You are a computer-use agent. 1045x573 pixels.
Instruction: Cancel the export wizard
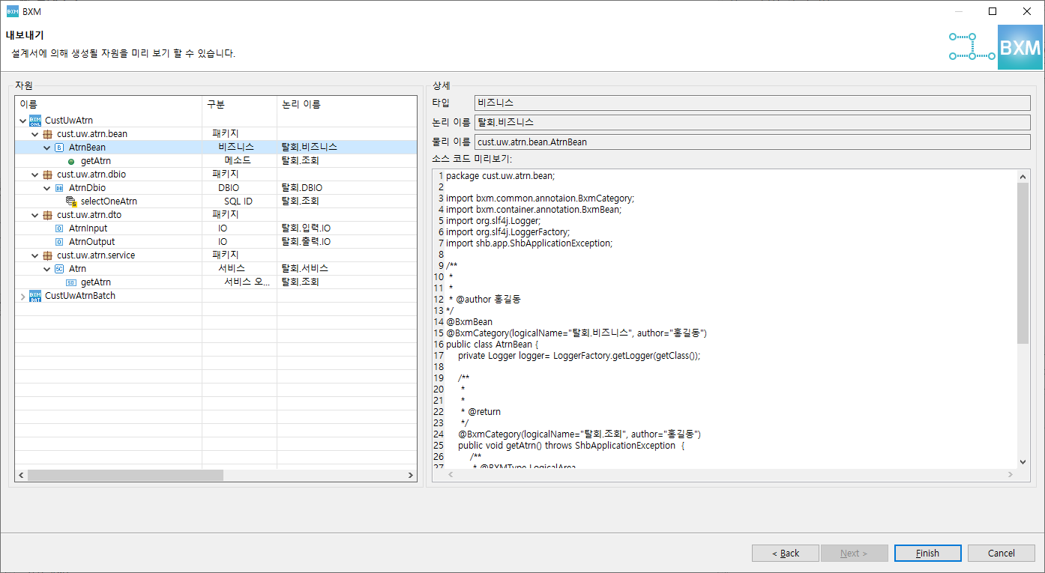[1001, 554]
